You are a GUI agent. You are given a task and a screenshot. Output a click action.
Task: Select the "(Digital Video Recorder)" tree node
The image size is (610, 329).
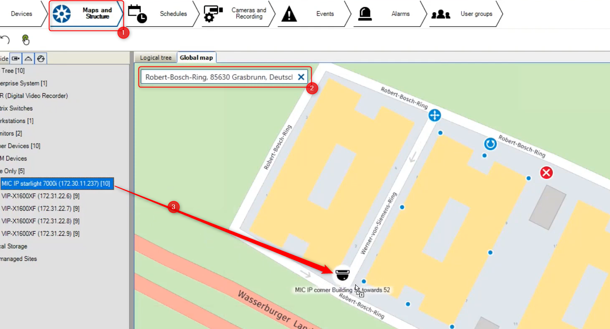click(34, 96)
